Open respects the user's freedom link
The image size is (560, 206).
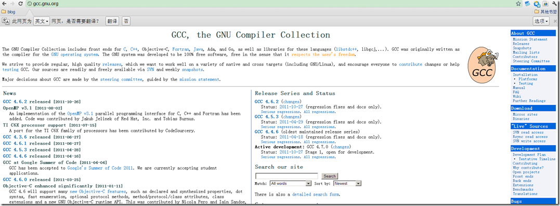323,54
